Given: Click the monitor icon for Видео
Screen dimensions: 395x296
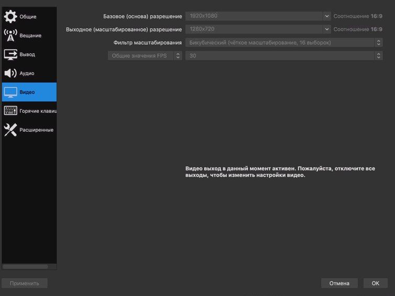Looking at the screenshot, I should (10, 92).
